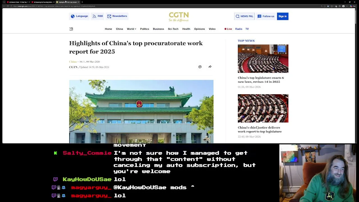Click the CGTN logo
Image resolution: width=359 pixels, height=202 pixels.
click(179, 17)
